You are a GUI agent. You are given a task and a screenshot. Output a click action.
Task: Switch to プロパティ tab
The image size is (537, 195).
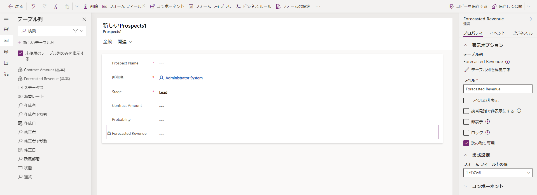(473, 33)
